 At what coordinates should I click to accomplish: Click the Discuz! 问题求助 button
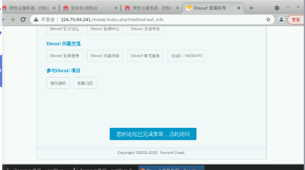[105, 56]
